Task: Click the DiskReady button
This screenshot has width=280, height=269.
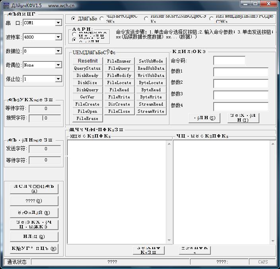Action: click(87, 75)
